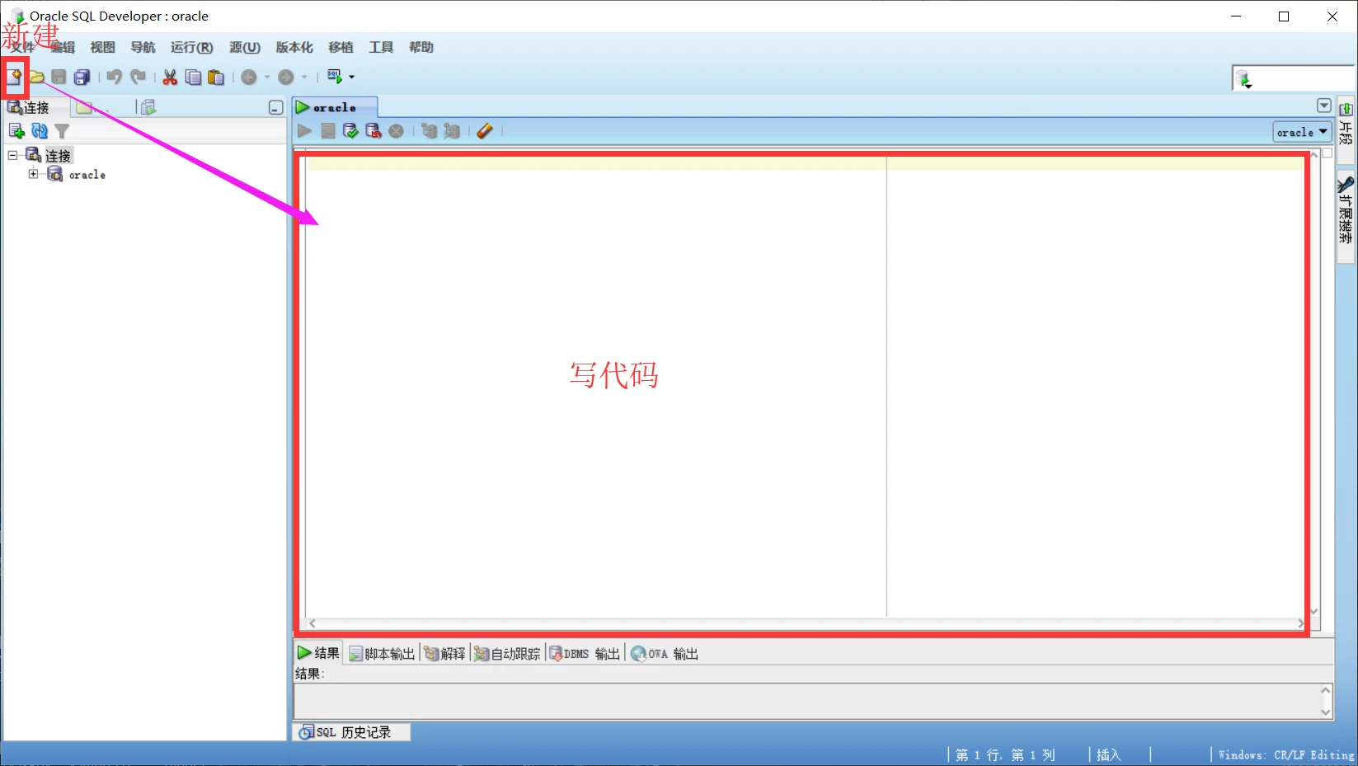Screen dimensions: 1358x766
Task: Click the Save All icon
Action: click(x=82, y=77)
